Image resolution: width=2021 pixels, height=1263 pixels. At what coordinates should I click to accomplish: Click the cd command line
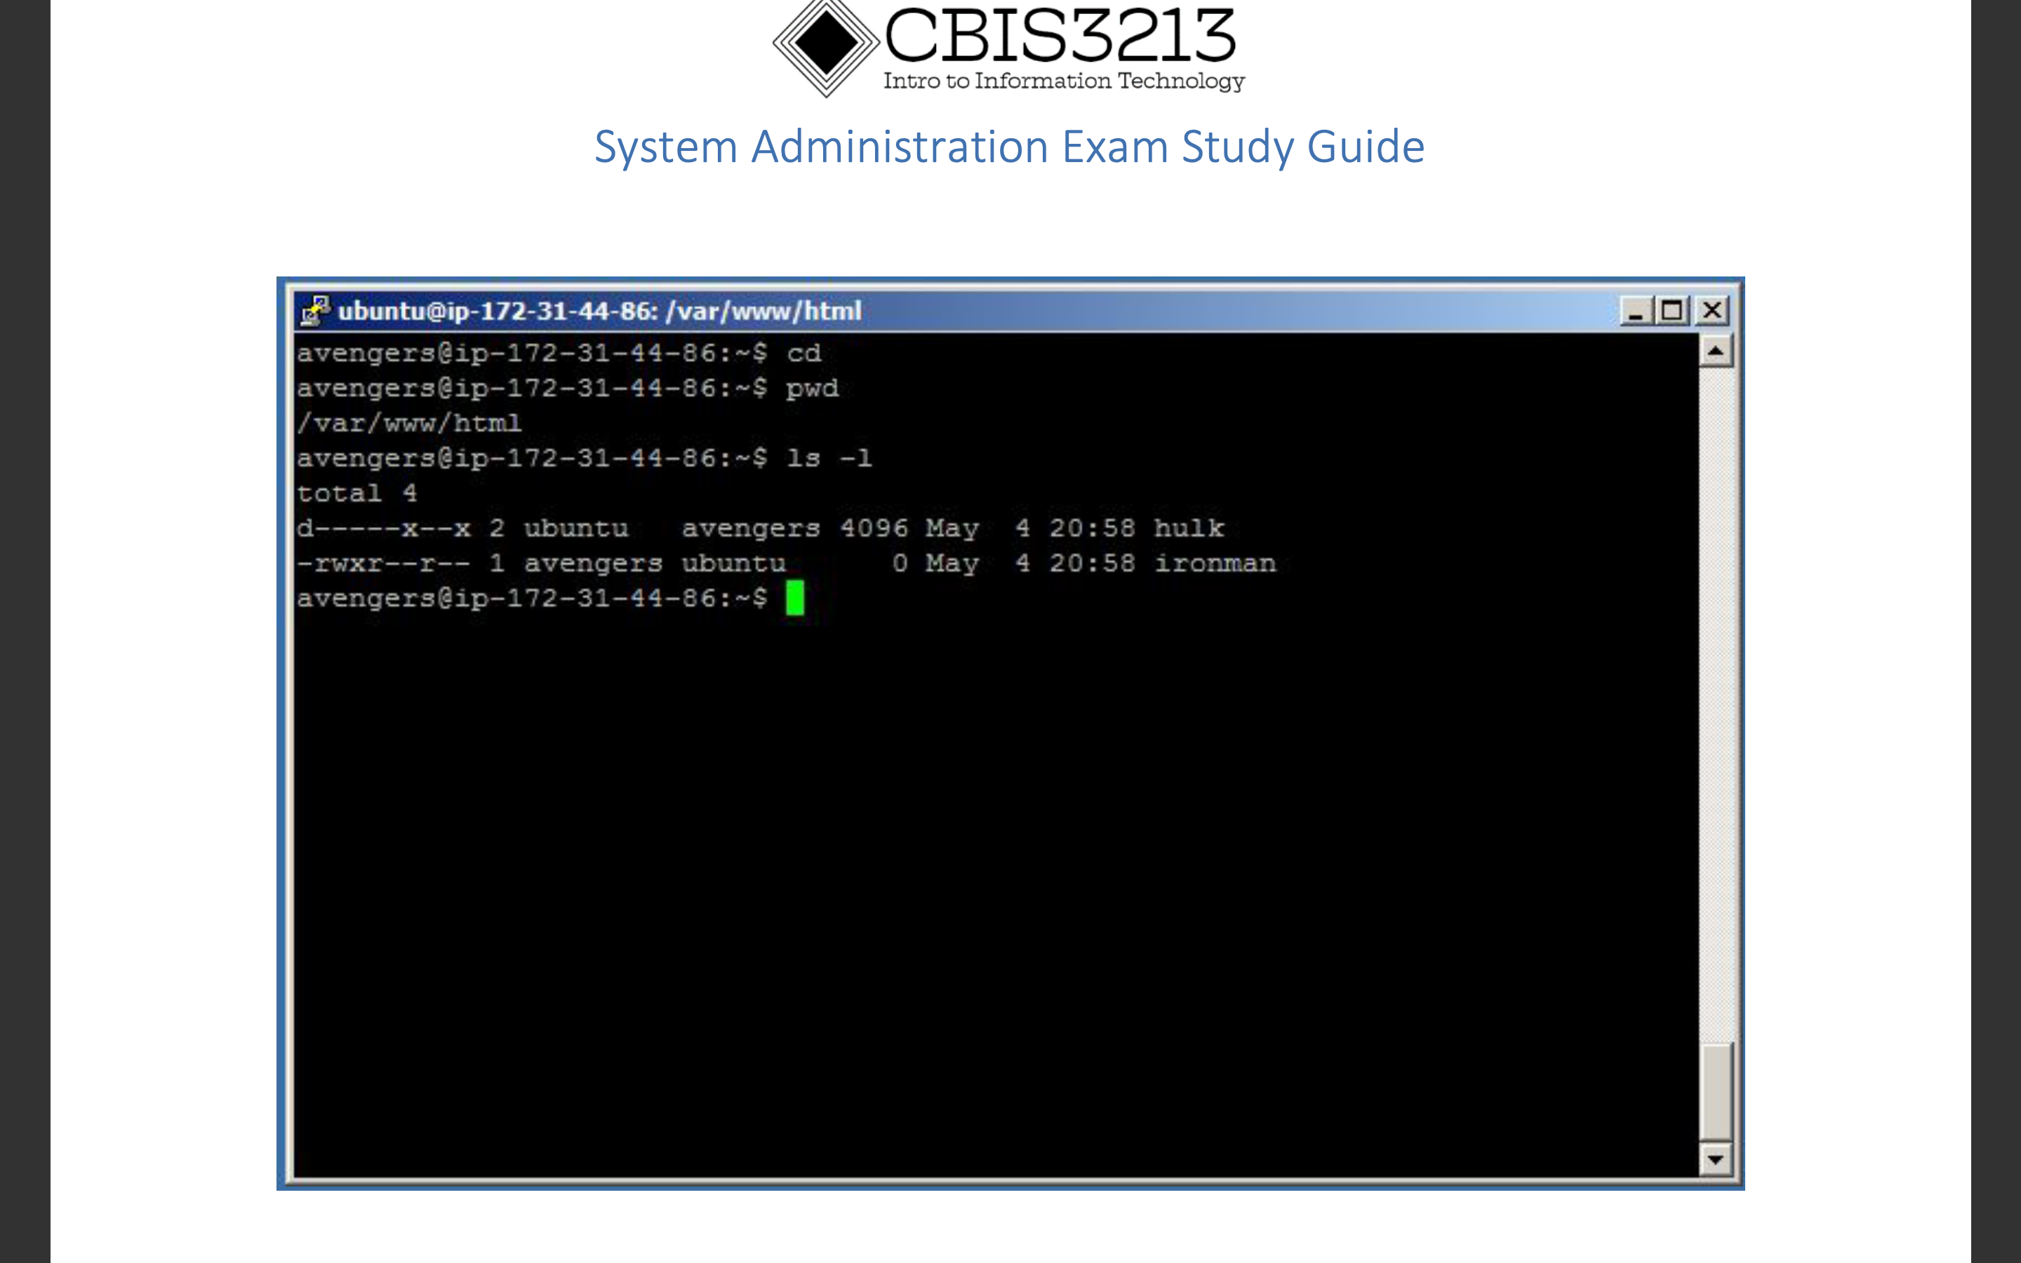tap(806, 352)
